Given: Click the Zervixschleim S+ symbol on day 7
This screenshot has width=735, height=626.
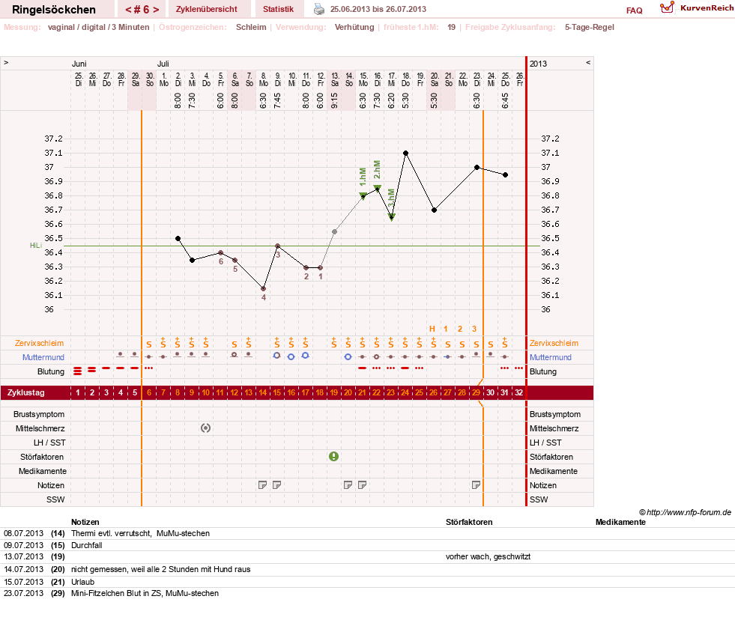Looking at the screenshot, I should click(x=163, y=342).
